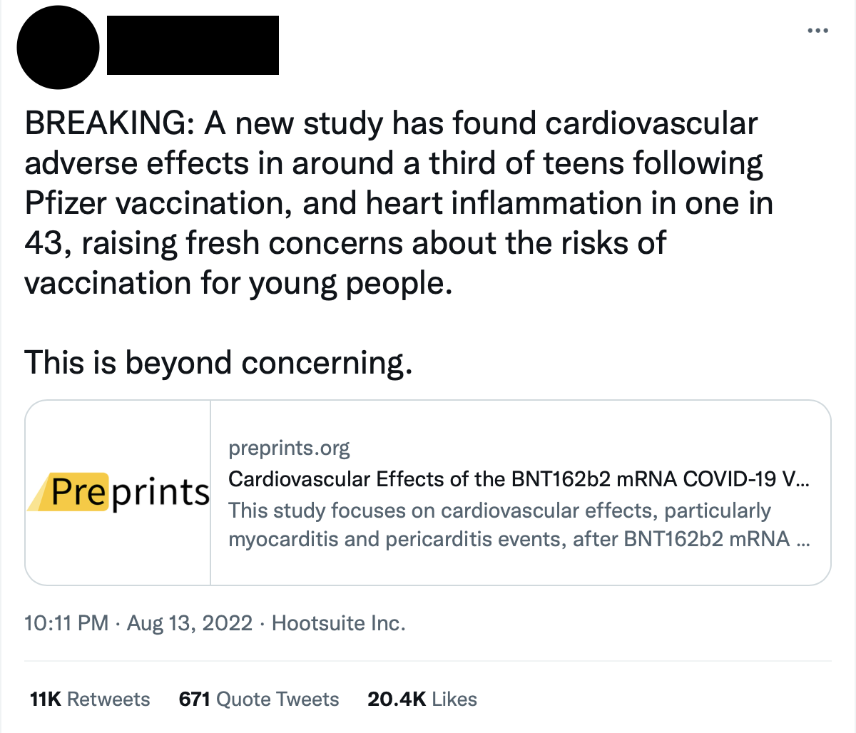Open the 'Cardiovascular Effects of the BNT162b2' card title
This screenshot has height=733, width=856.
pyautogui.click(x=519, y=478)
